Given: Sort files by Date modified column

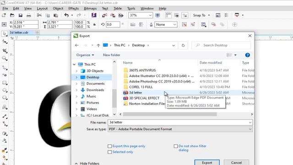Looking at the screenshot, I should pos(211,63).
